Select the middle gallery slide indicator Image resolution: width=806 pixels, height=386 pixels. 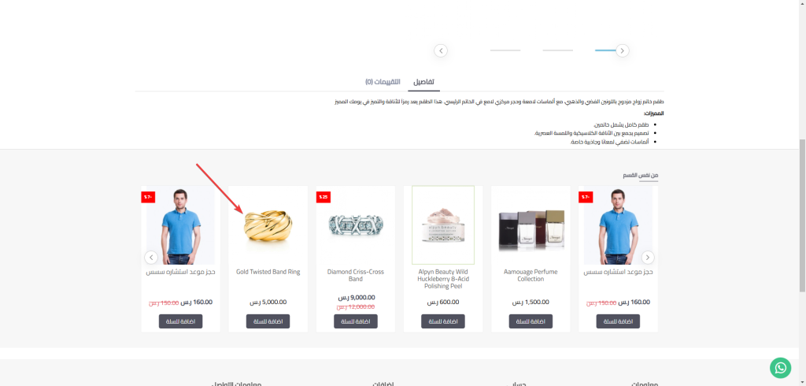click(x=558, y=50)
